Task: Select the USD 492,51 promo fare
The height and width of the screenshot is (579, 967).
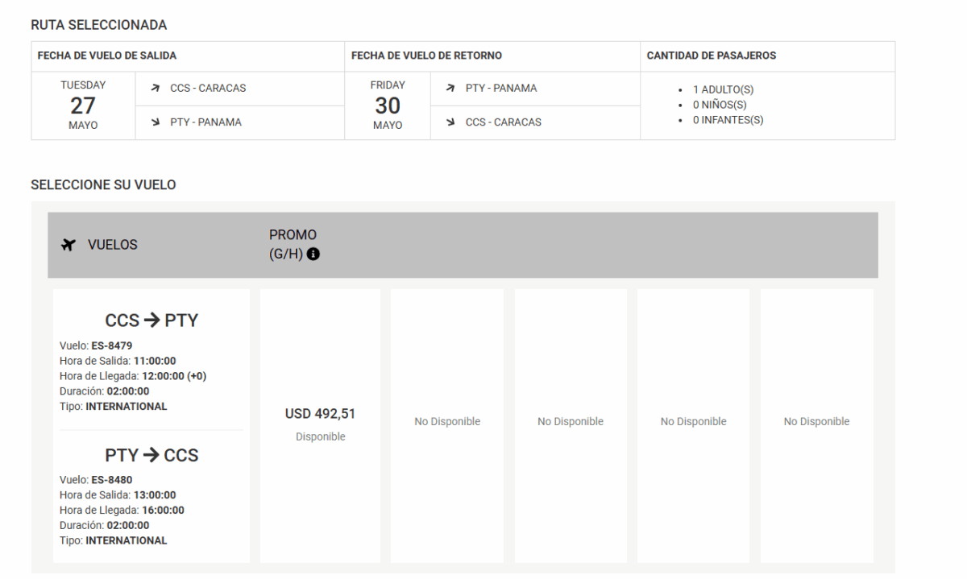Action: (x=320, y=414)
